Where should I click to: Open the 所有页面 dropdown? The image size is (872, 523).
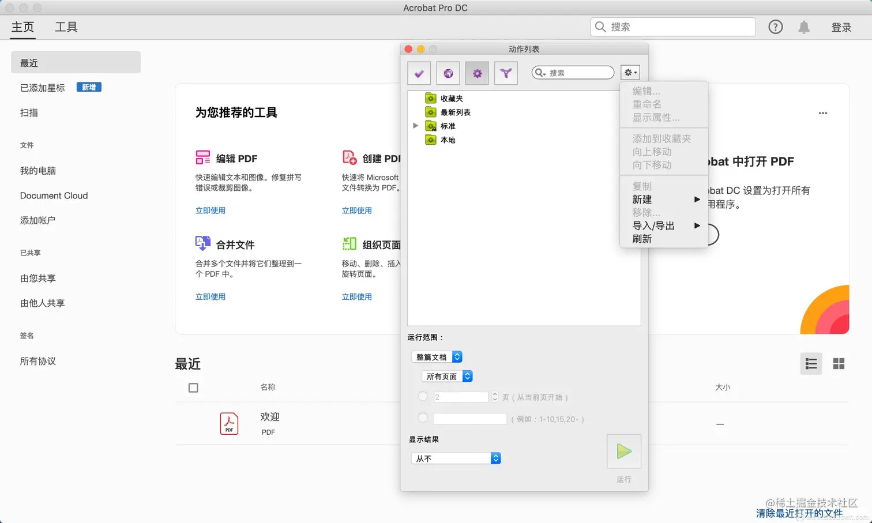[x=447, y=377]
